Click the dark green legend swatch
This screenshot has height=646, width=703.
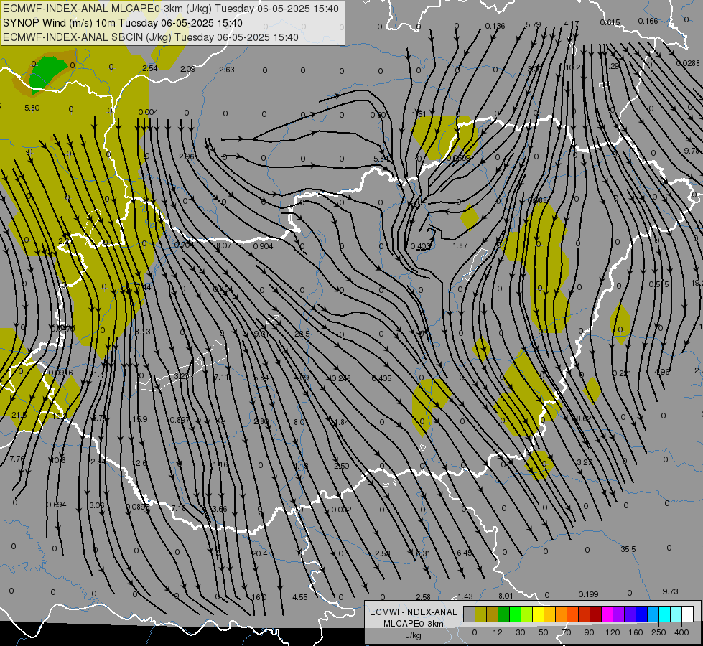(x=504, y=614)
